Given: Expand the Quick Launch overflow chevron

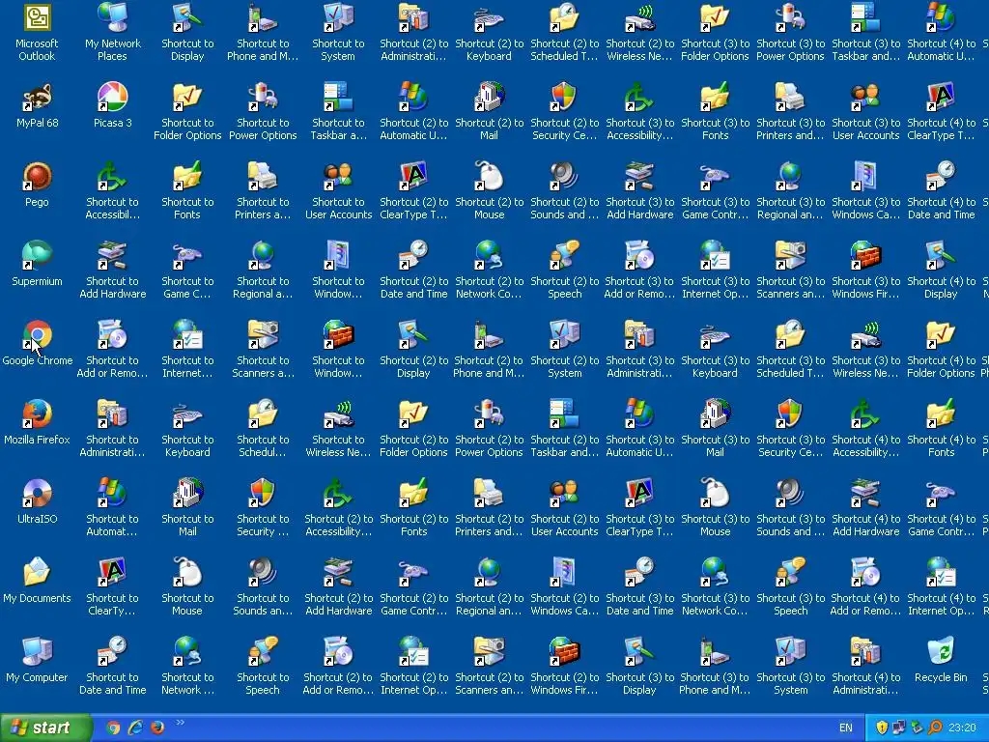Looking at the screenshot, I should [180, 723].
